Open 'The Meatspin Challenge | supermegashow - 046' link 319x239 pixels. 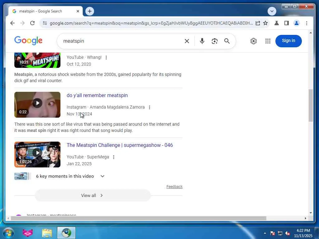pyautogui.click(x=120, y=145)
